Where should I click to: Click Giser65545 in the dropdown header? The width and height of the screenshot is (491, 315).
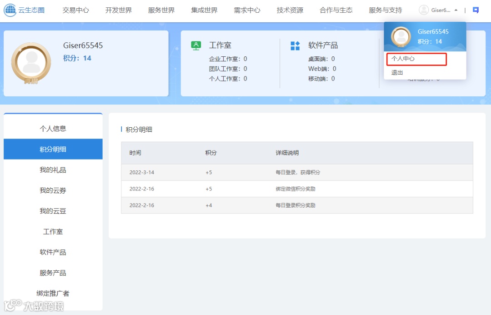[x=433, y=32]
